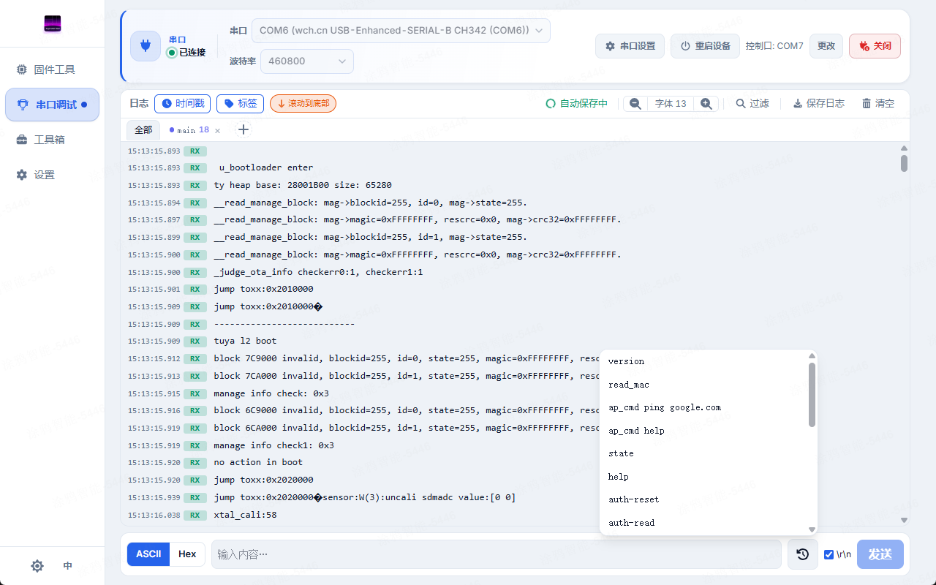This screenshot has height=585, width=936.
Task: Decrease font size with zoom-out icon
Action: (635, 104)
